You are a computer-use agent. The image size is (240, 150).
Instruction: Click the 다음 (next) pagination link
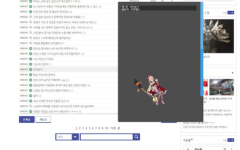(113, 128)
